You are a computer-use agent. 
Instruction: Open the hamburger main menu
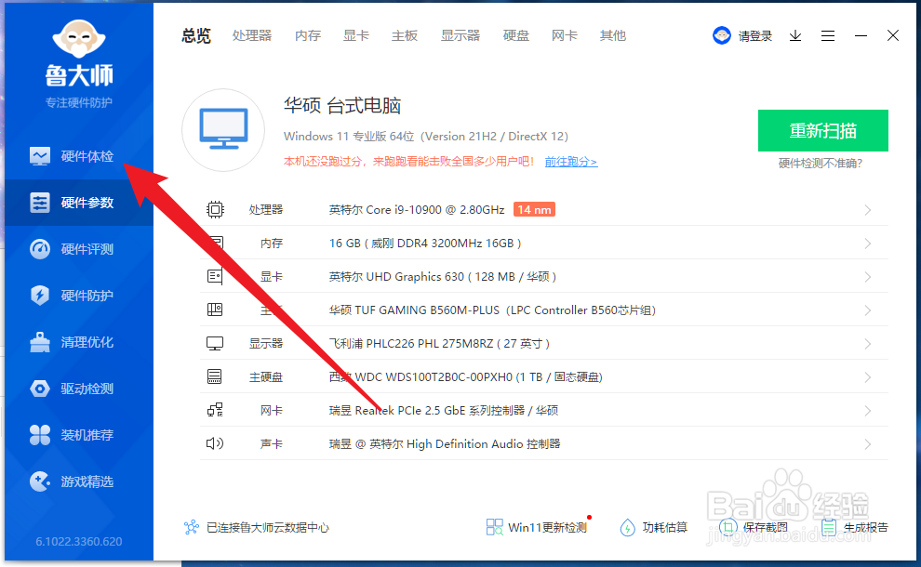pos(828,36)
